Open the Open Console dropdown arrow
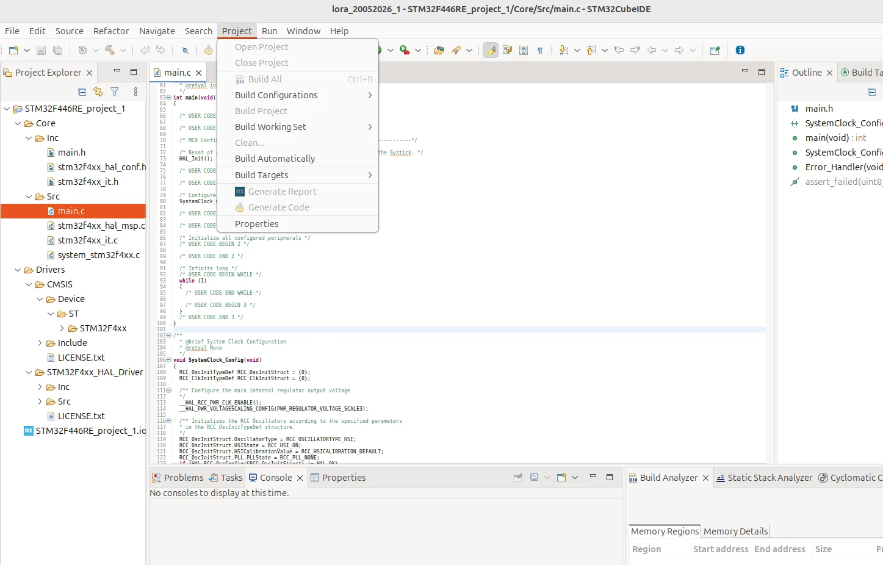The height and width of the screenshot is (565, 883). point(575,477)
